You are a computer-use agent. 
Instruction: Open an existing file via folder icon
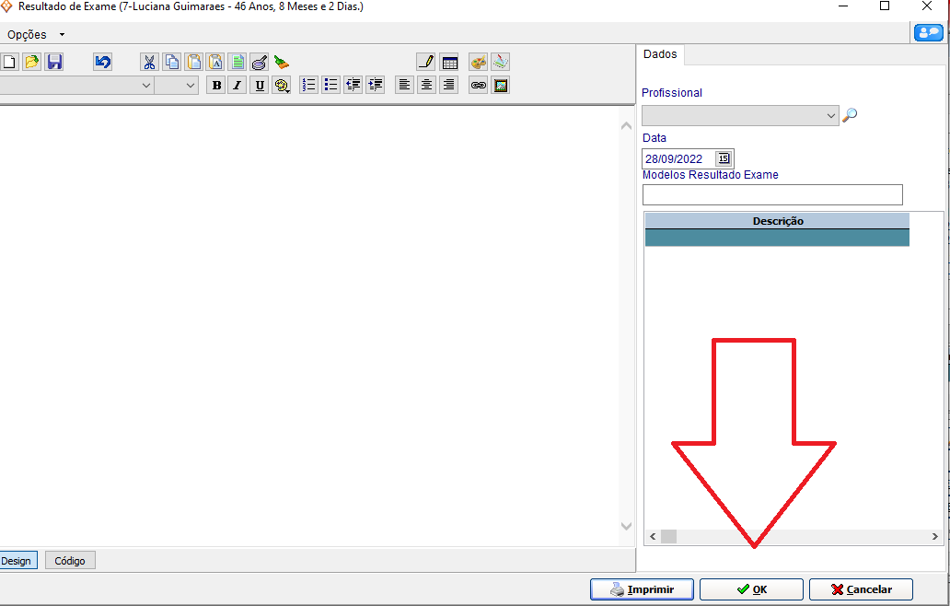(x=32, y=62)
